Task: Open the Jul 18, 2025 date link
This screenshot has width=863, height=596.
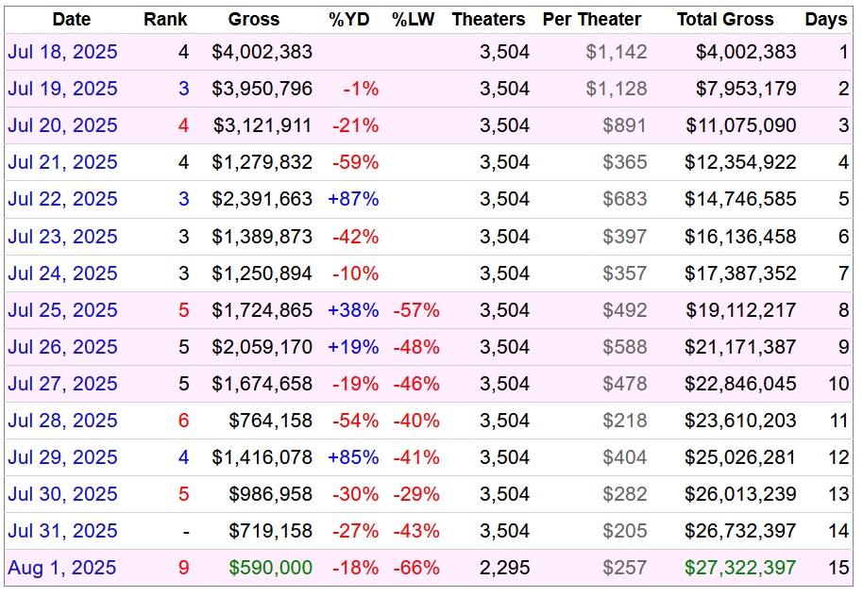Action: [x=62, y=52]
